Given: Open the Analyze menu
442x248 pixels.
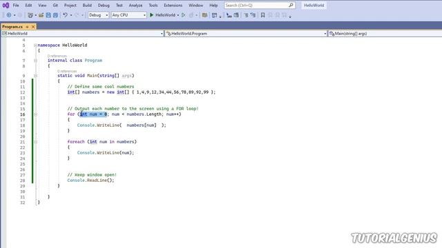Looking at the screenshot, I should click(135, 6).
